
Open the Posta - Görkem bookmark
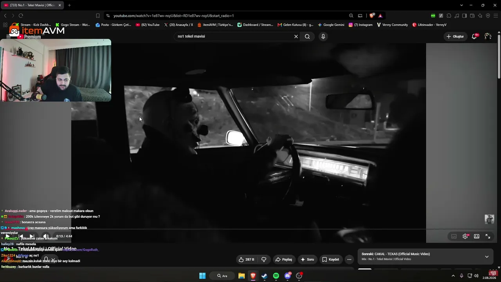coord(114,25)
